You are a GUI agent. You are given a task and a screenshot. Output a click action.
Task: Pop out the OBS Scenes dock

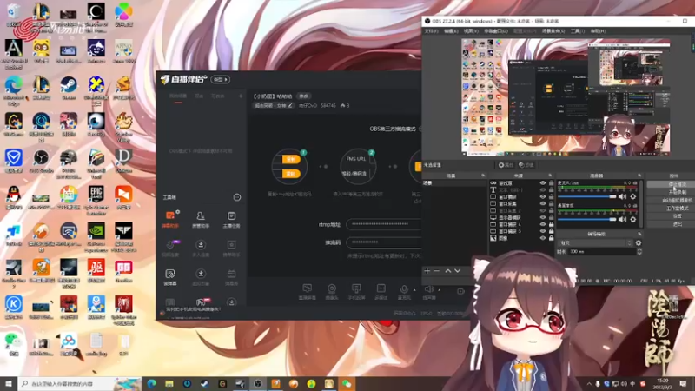tap(483, 176)
